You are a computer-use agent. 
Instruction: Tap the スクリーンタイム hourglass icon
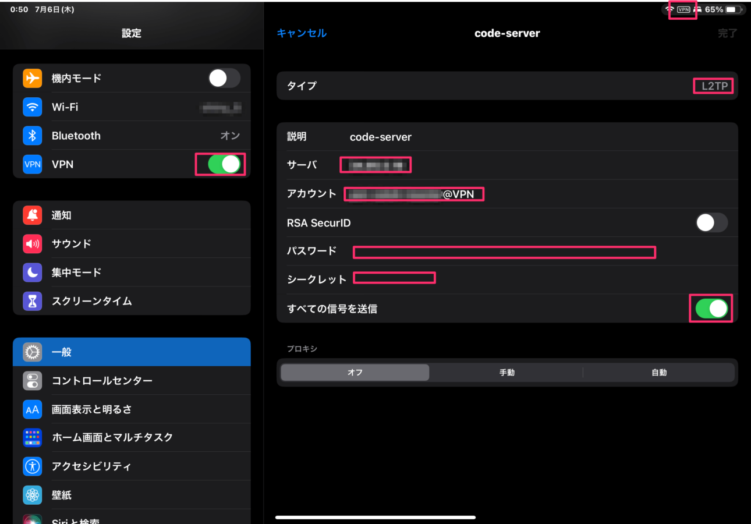pyautogui.click(x=33, y=301)
